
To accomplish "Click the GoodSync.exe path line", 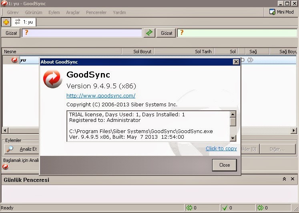I will [141, 131].
